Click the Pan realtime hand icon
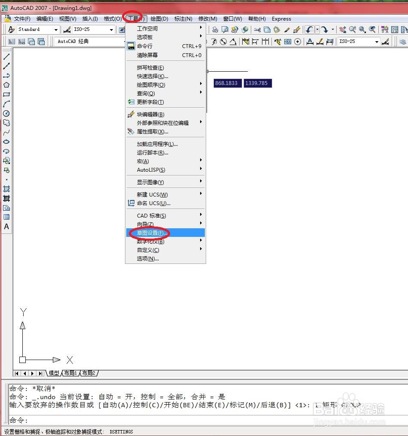This screenshot has width=408, height=436. click(343, 30)
